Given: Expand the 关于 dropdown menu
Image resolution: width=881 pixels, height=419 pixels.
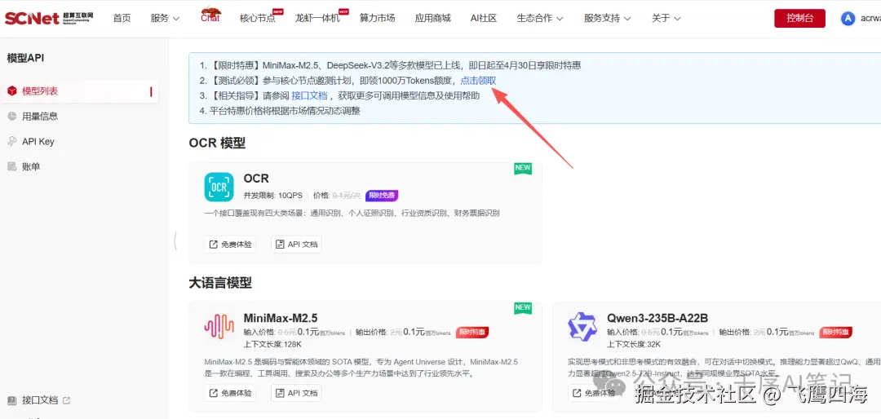Looking at the screenshot, I should coord(666,18).
